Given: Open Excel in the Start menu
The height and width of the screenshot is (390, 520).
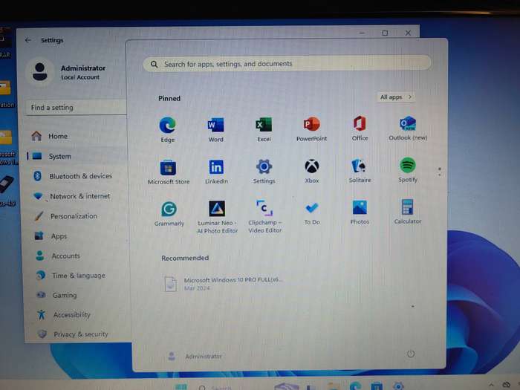Looking at the screenshot, I should 264,129.
